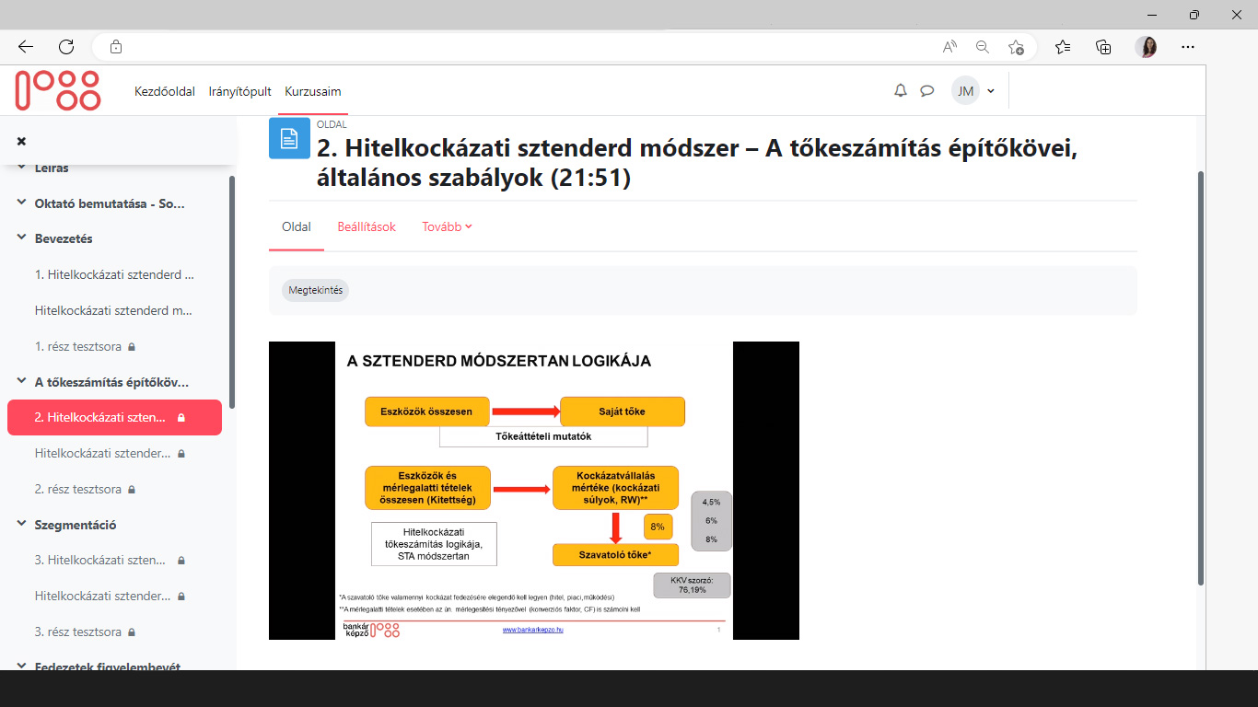Open browser Collections icon

tap(1102, 46)
